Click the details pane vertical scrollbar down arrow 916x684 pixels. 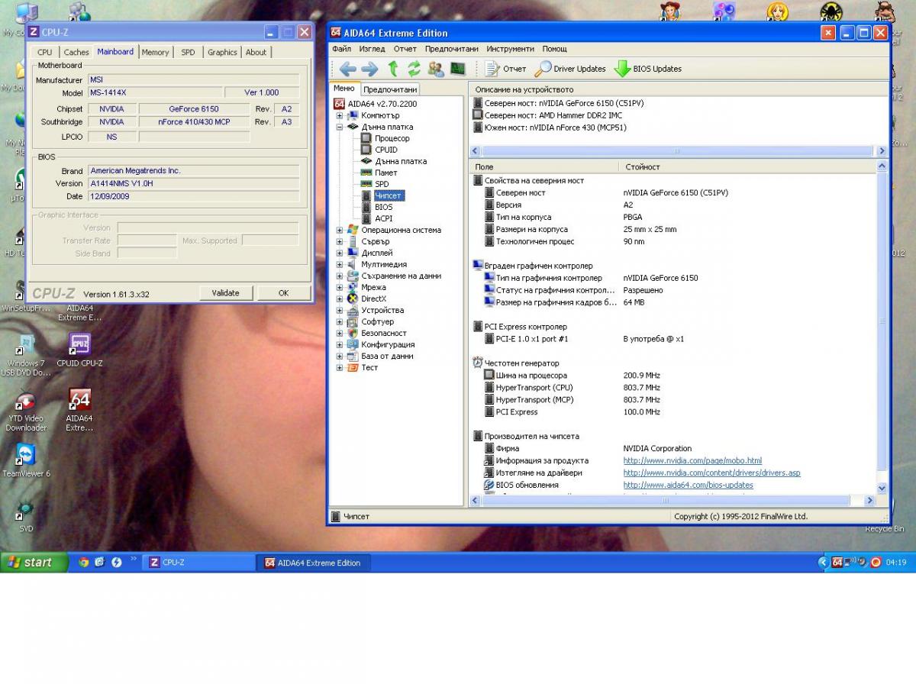(882, 488)
